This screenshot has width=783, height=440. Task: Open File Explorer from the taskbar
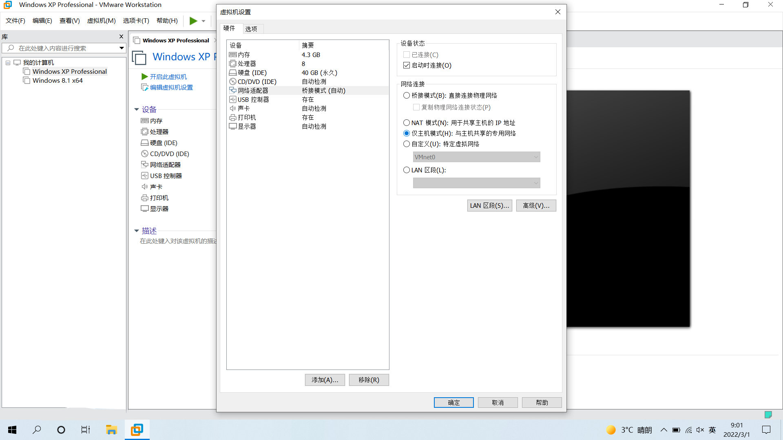tap(111, 430)
